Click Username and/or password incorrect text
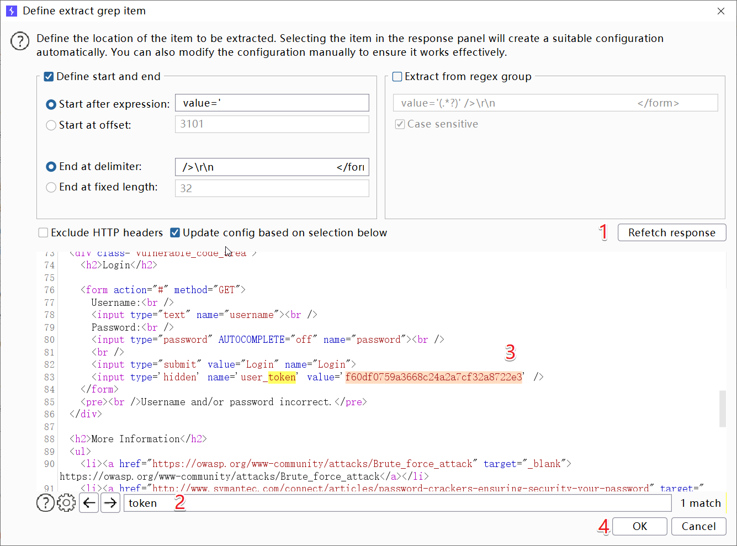Image resolution: width=737 pixels, height=546 pixels. [236, 402]
